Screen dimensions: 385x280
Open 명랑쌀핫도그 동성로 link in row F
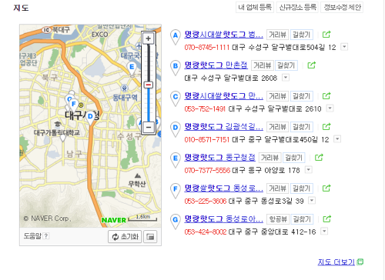223,188
